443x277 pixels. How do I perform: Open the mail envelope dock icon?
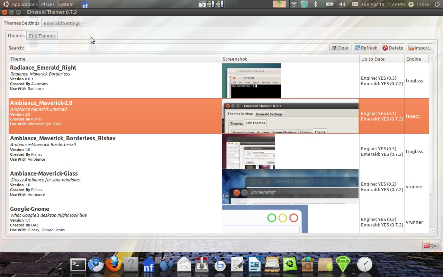[184, 265]
